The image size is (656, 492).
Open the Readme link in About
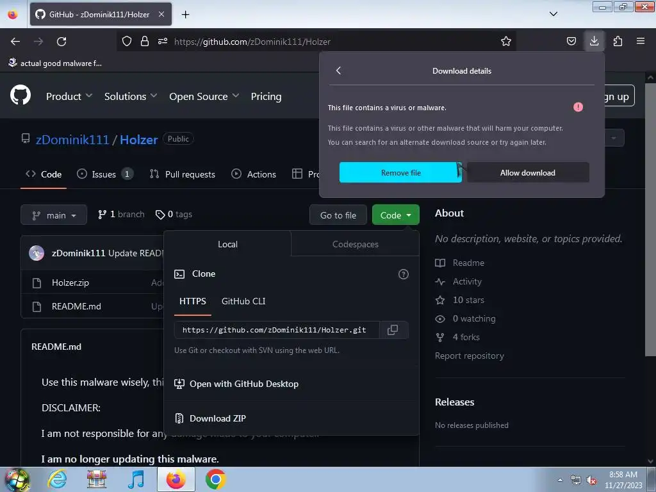pyautogui.click(x=460, y=263)
